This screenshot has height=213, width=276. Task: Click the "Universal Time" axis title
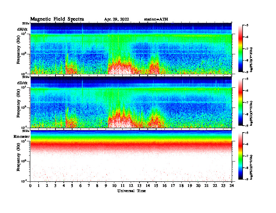pyautogui.click(x=131, y=191)
